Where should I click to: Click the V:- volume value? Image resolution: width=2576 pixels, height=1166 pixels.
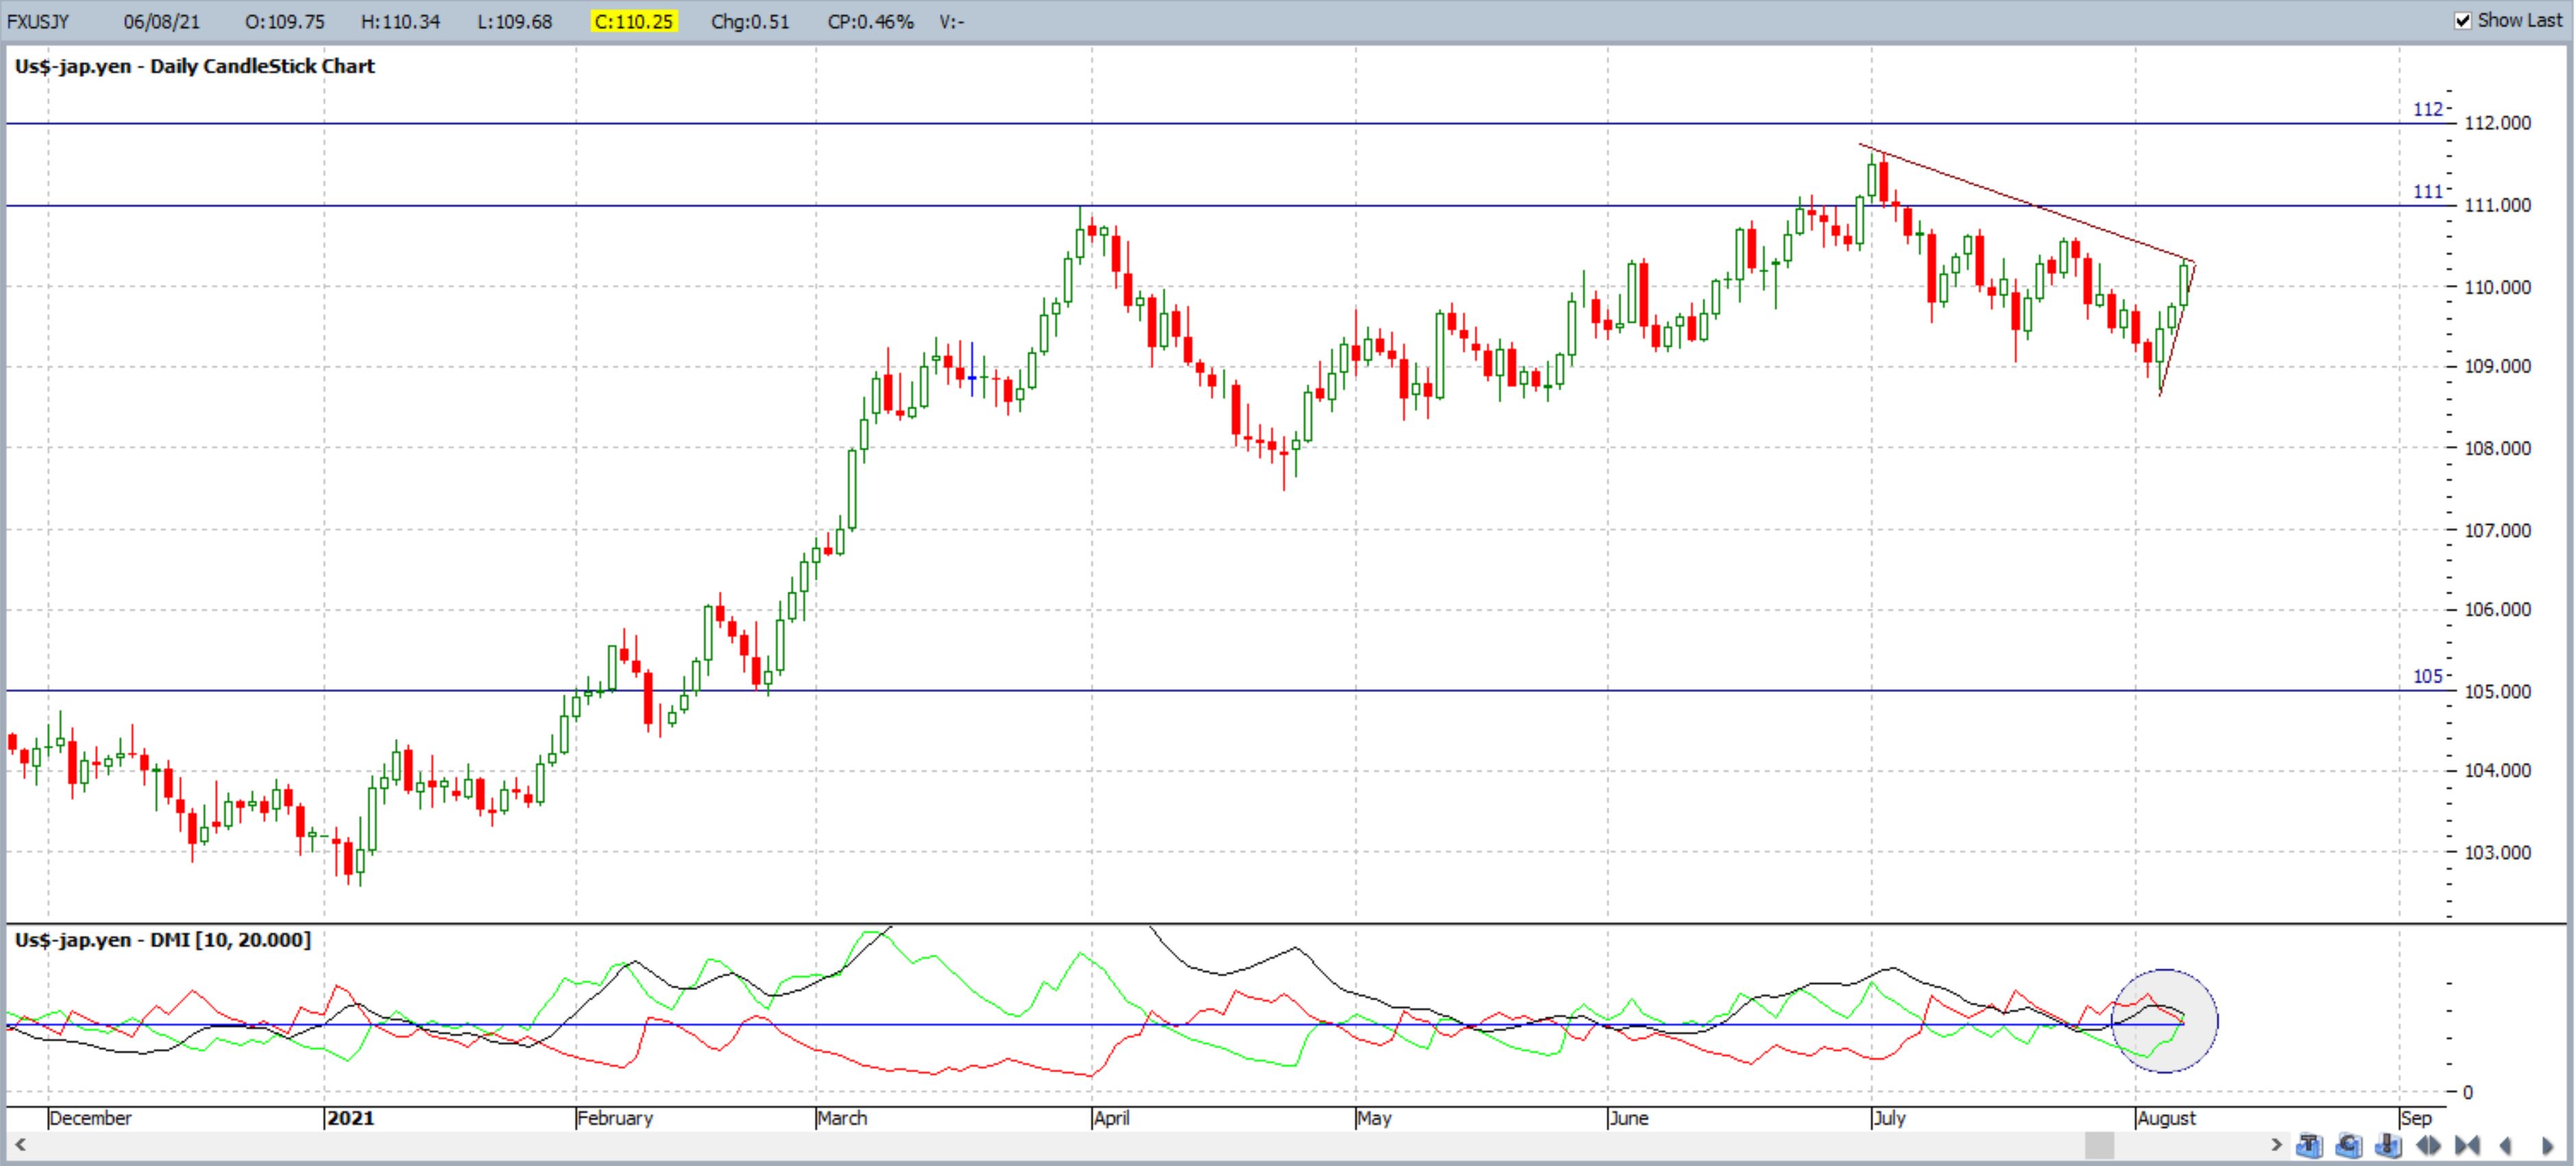(952, 21)
